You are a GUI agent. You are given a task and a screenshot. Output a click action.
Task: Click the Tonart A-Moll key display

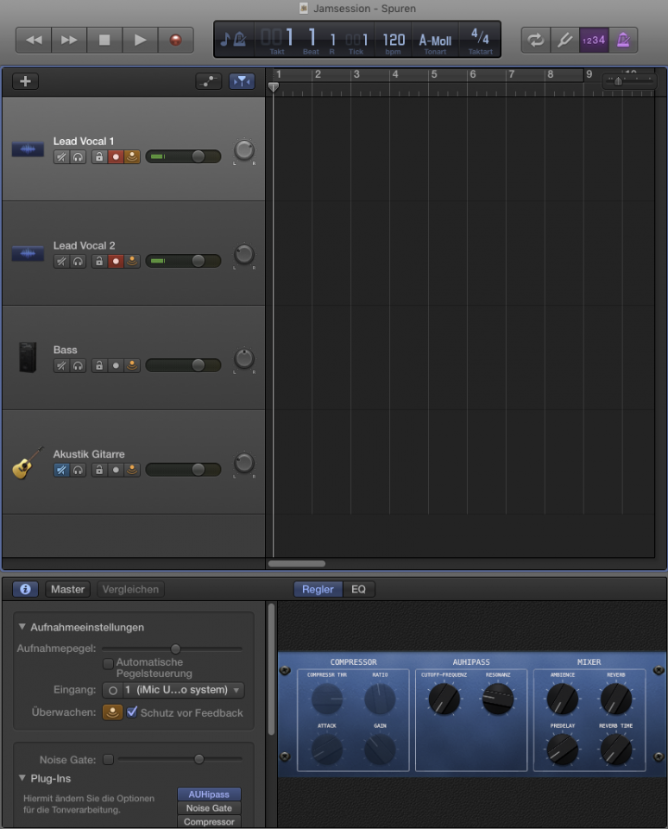tap(435, 41)
